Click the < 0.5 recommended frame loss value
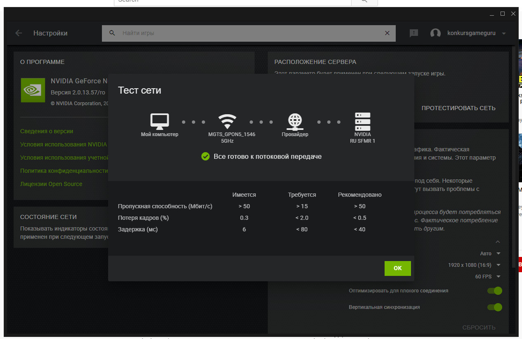 click(x=360, y=218)
